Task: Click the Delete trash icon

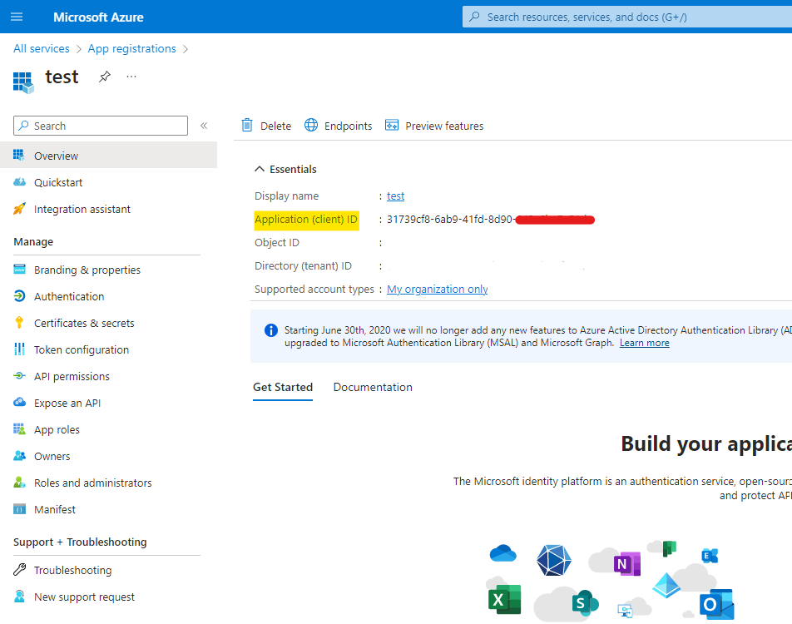Action: tap(247, 126)
